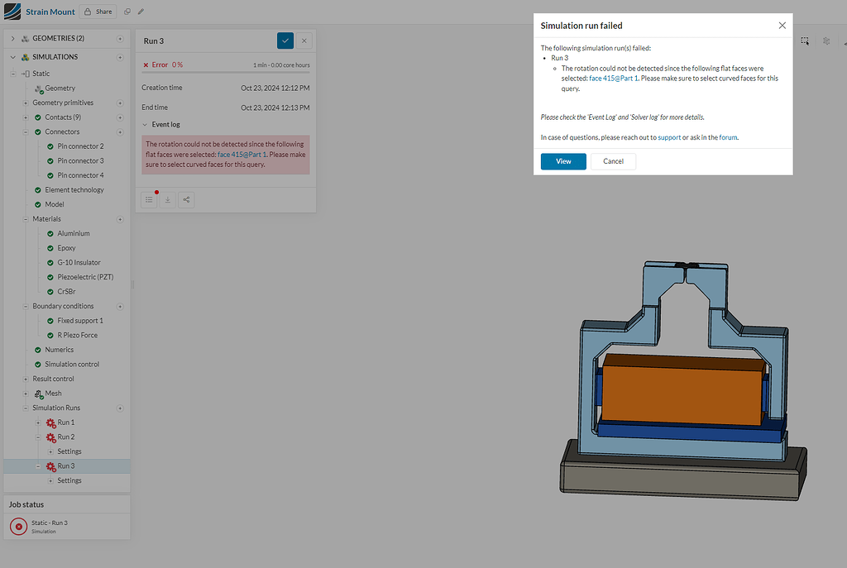Add a boundary condition using plus icon
The height and width of the screenshot is (568, 847).
(x=120, y=306)
